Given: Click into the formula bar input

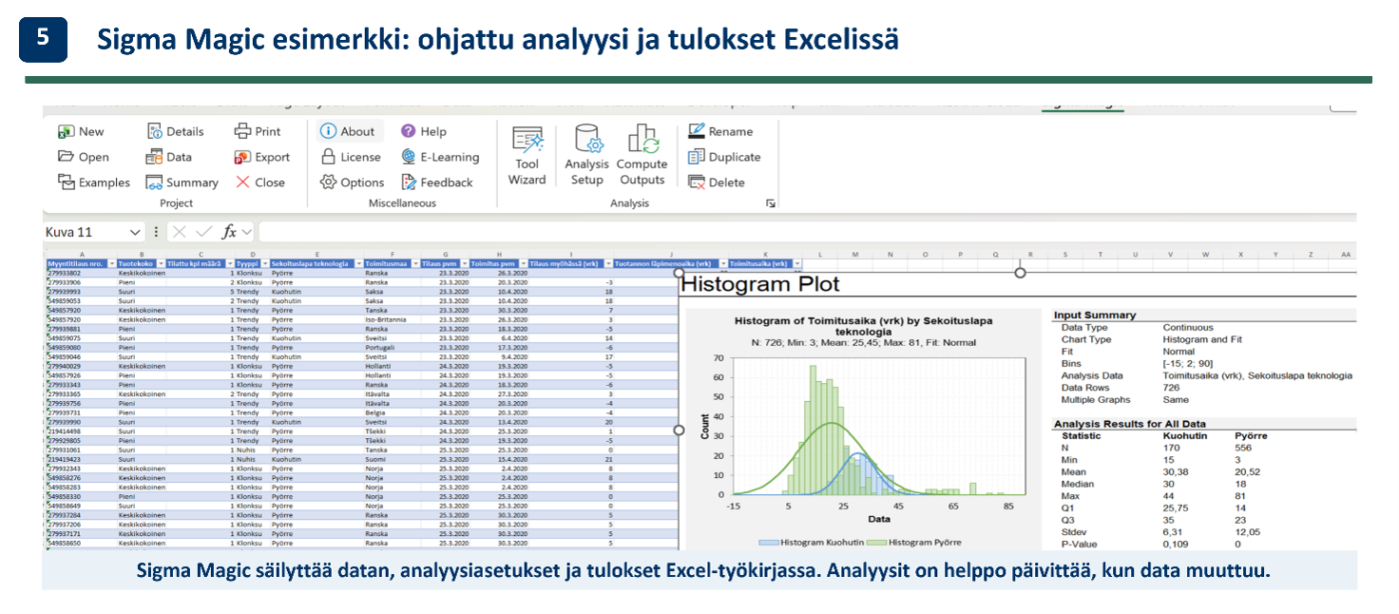Looking at the screenshot, I should (x=806, y=232).
